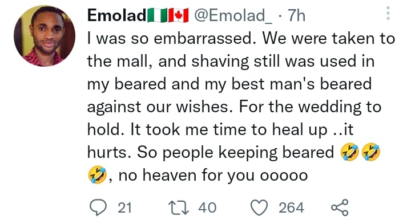Visit the @Emolad_ handle link
The image size is (411, 224).
pyautogui.click(x=233, y=16)
